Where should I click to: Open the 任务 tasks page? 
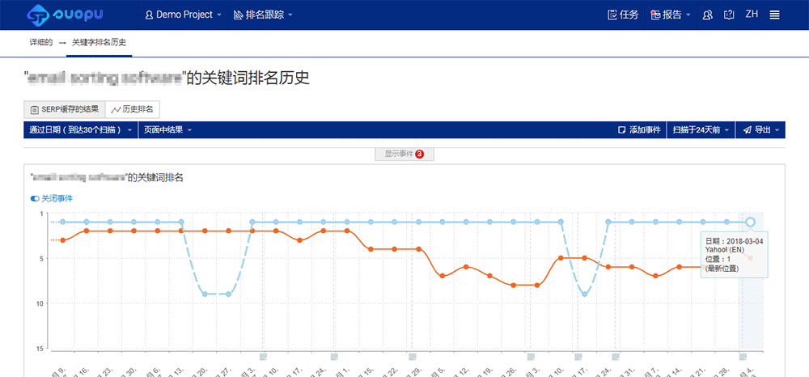pos(623,15)
